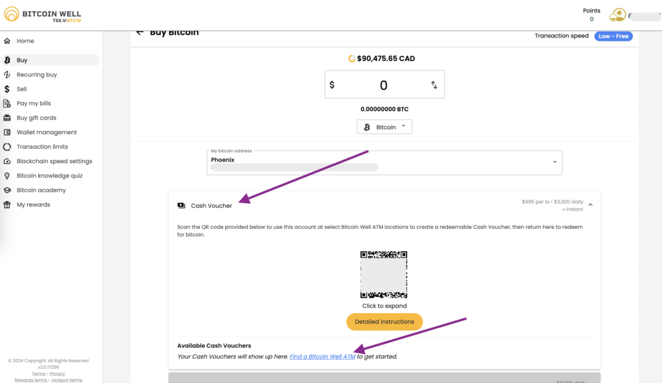Screen dimensions: 662x383
Task: Click the back arrow beside Buy Bitcoin
Action: tap(140, 32)
